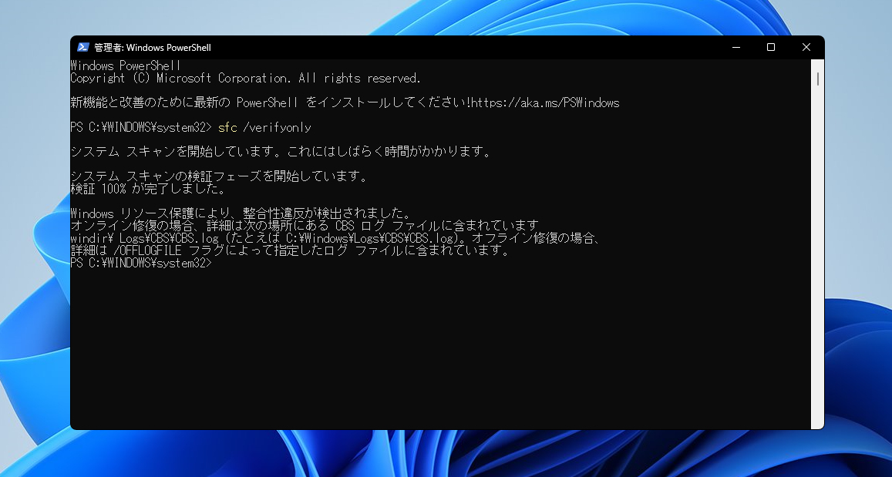Click the last prompt 'PS C:\WINDOWS\system32>'
The height and width of the screenshot is (477, 892).
click(x=141, y=264)
